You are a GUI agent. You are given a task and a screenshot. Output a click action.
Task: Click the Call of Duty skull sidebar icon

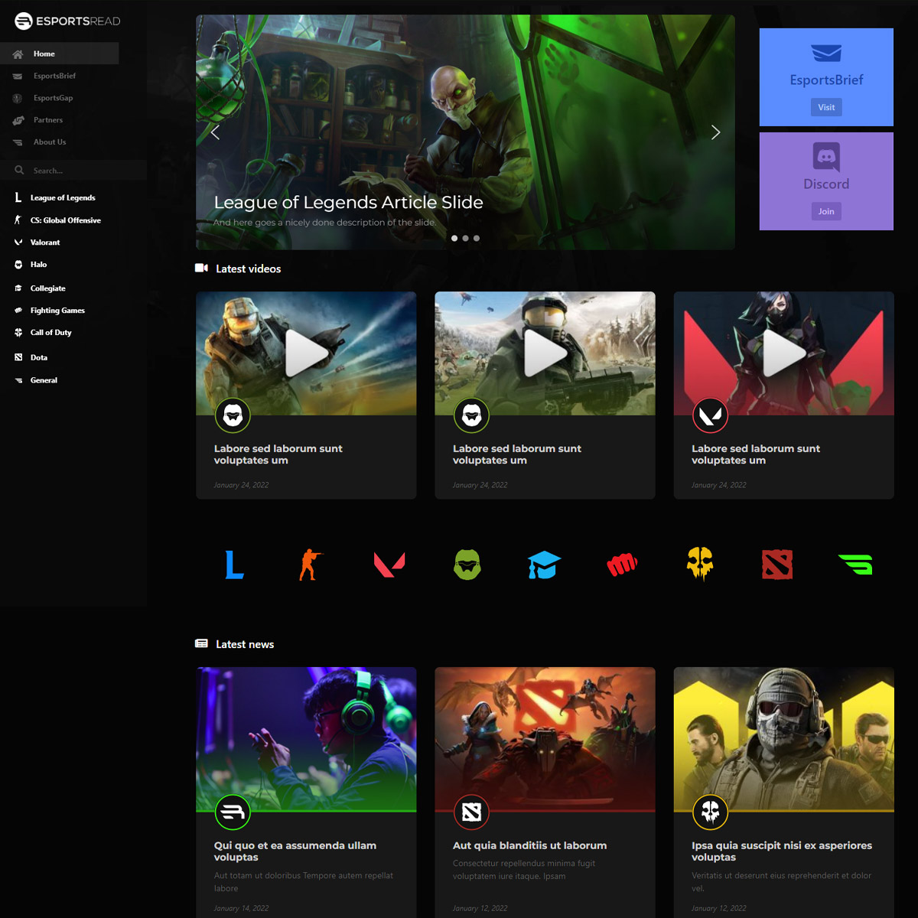[x=18, y=333]
